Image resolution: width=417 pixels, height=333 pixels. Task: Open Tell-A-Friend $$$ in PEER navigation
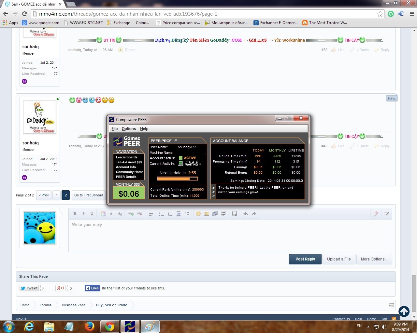pos(129,162)
